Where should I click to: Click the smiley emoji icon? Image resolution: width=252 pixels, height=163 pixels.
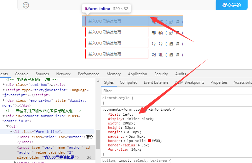[26, 5]
